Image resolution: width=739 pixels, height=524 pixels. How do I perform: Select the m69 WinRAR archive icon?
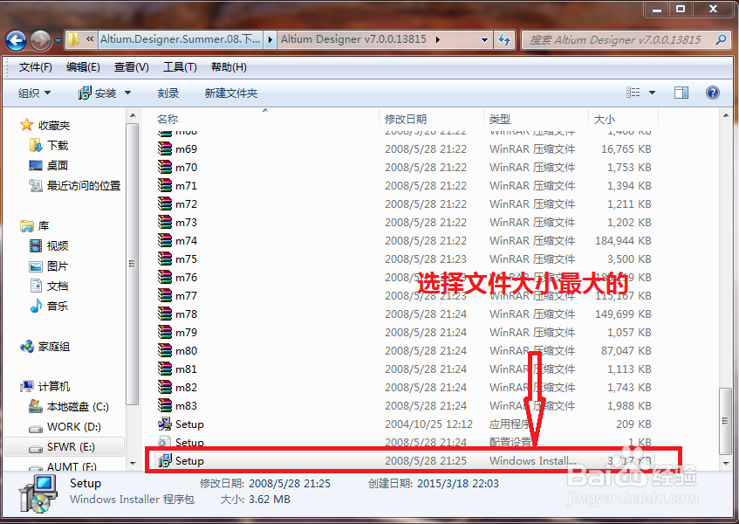tap(165, 149)
